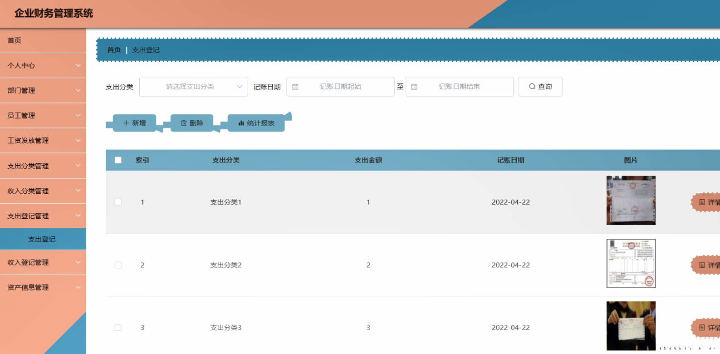
Task: Click the 记账日期 column header
Action: click(511, 160)
